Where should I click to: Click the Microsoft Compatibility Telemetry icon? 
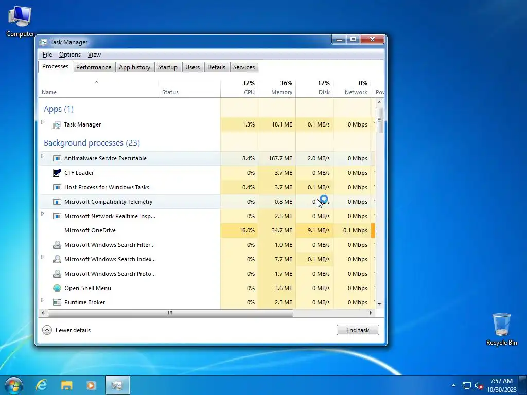click(x=57, y=202)
